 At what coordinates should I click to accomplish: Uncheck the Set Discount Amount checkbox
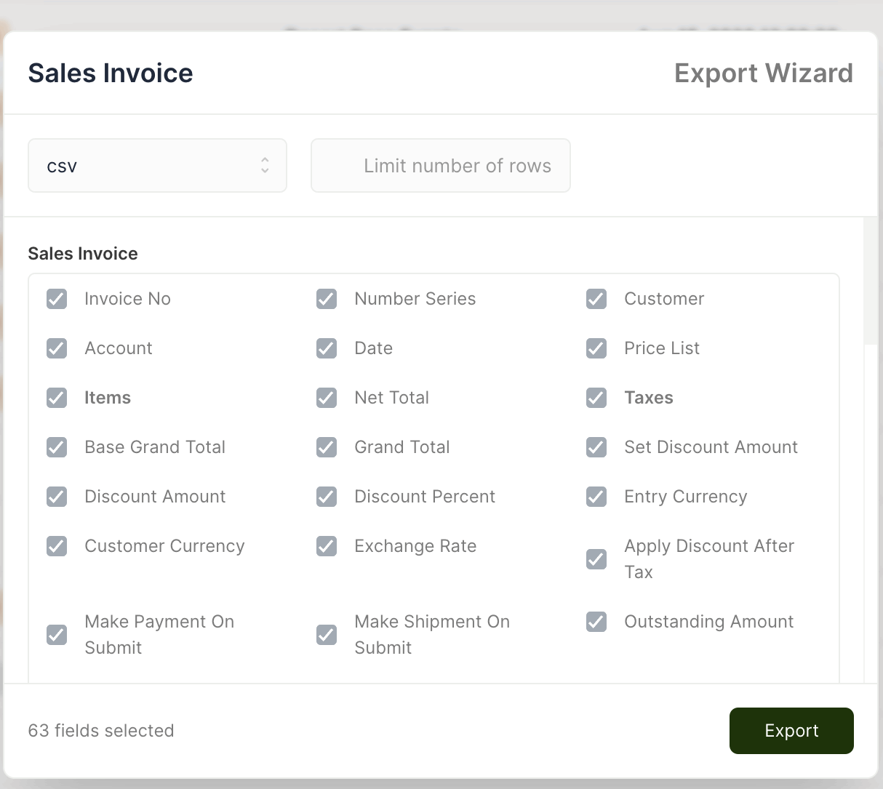click(x=596, y=447)
